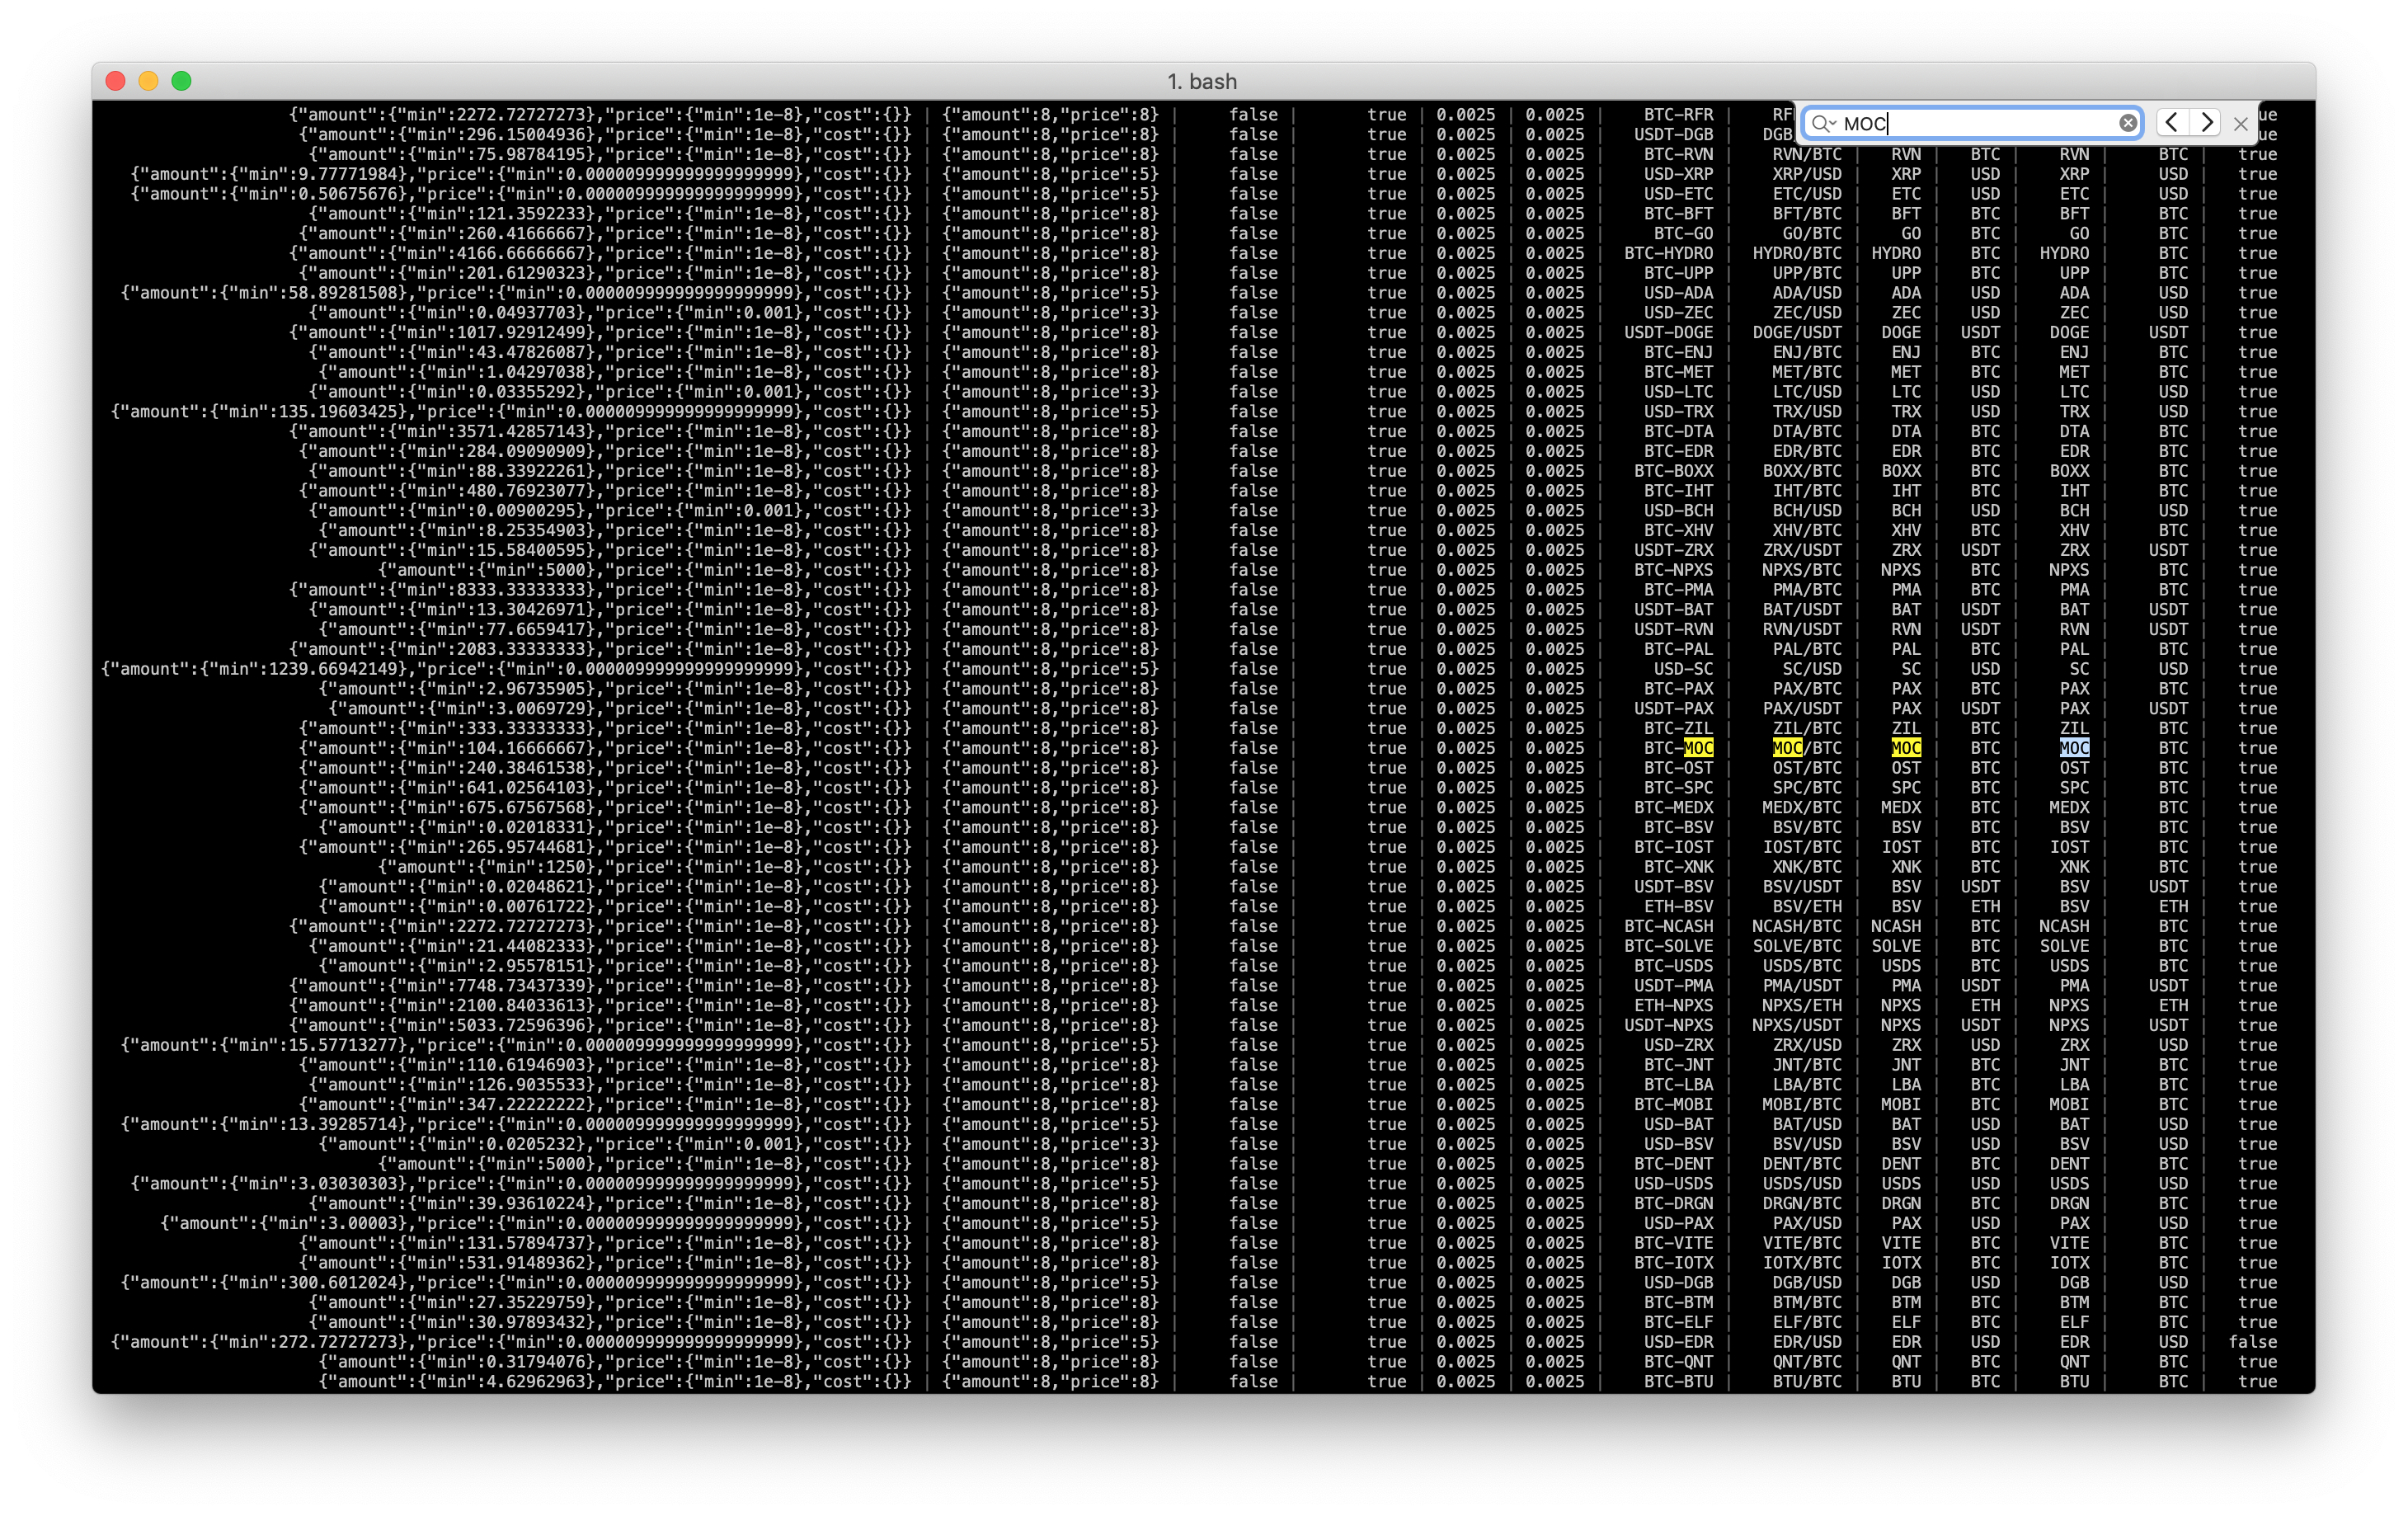2408x1516 pixels.
Task: Jump to next search match
Action: point(2206,123)
